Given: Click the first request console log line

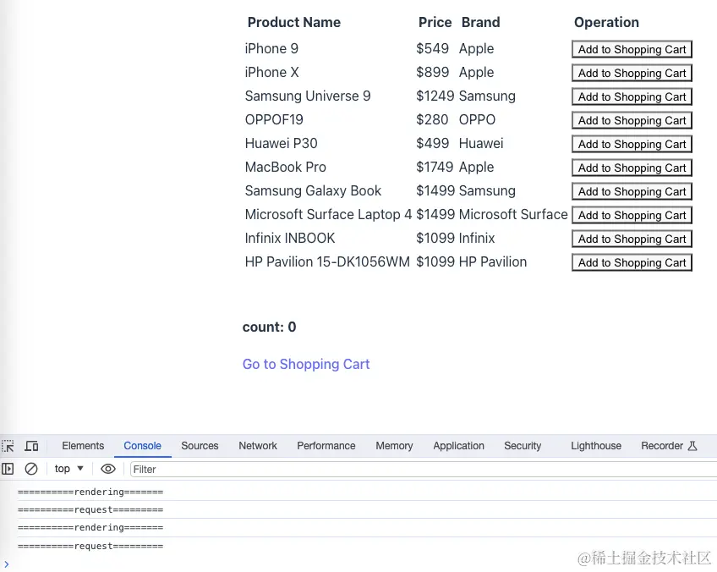Looking at the screenshot, I should pyautogui.click(x=90, y=509).
